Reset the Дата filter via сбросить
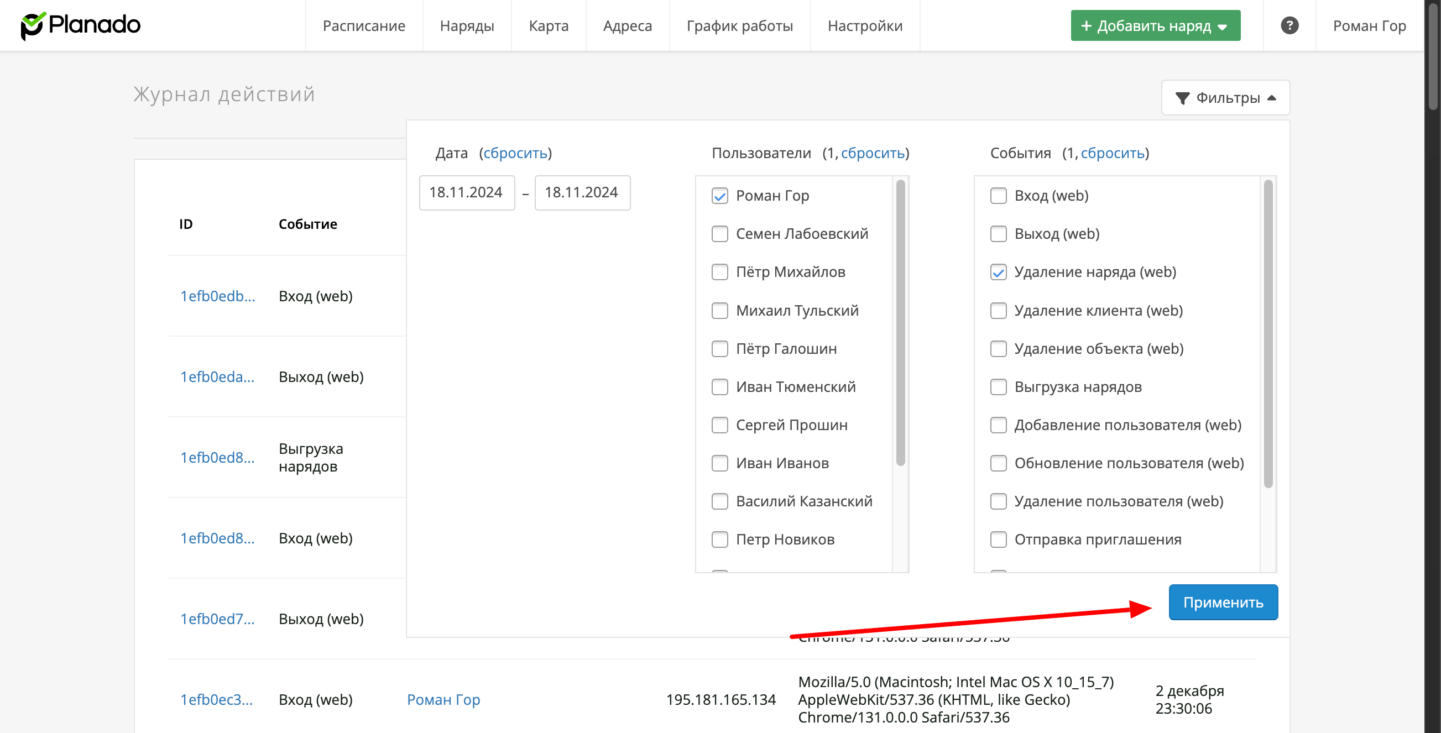 [515, 153]
